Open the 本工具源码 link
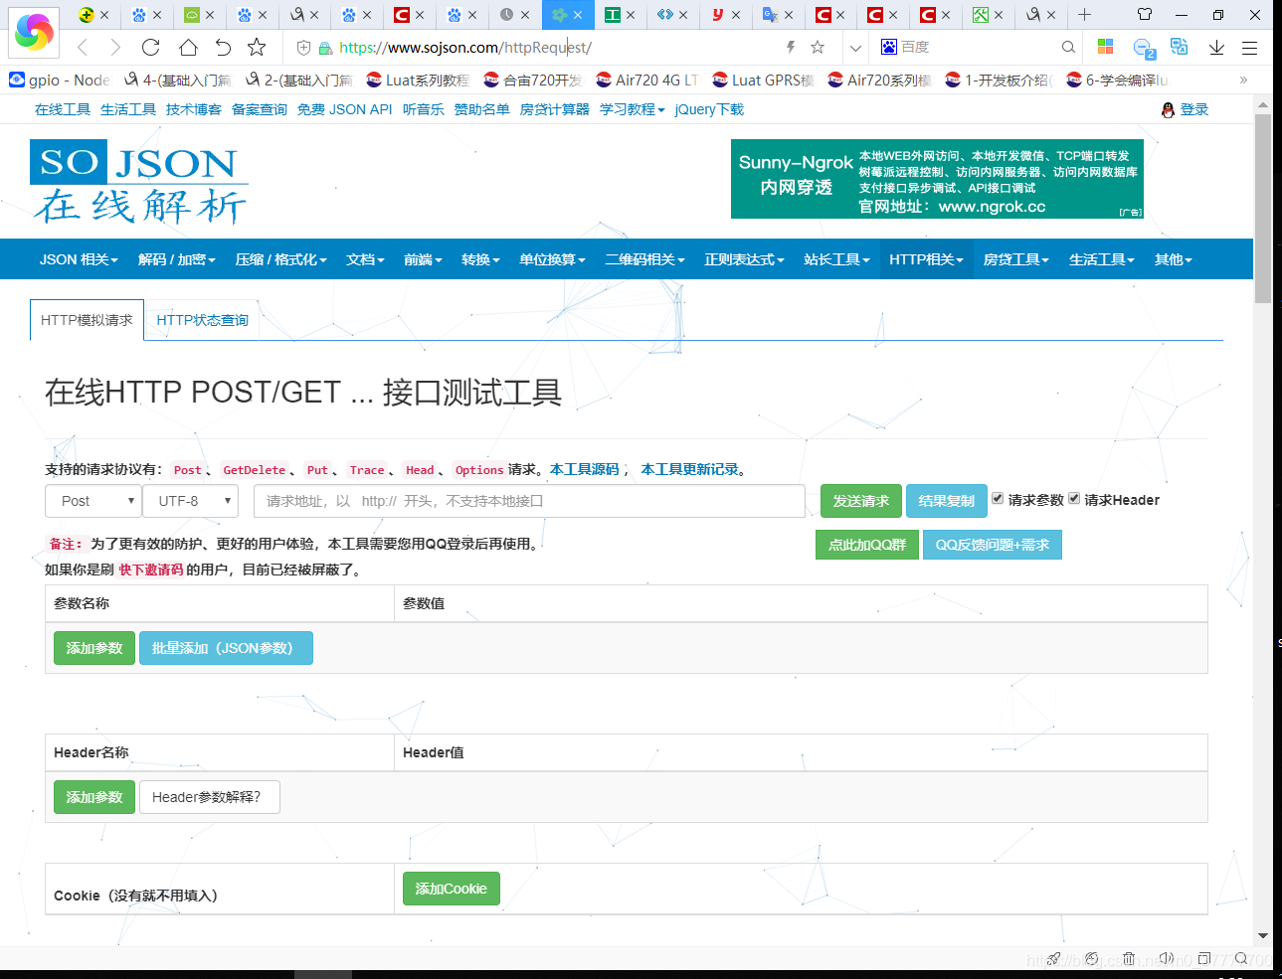 pos(585,469)
